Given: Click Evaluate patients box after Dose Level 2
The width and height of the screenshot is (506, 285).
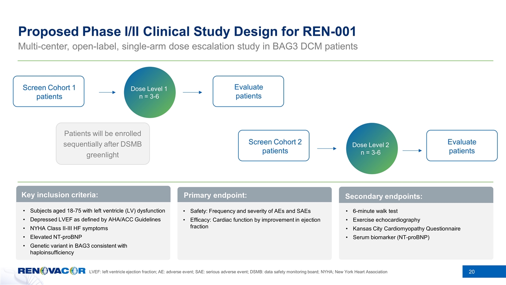Looking at the screenshot, I should [x=462, y=146].
